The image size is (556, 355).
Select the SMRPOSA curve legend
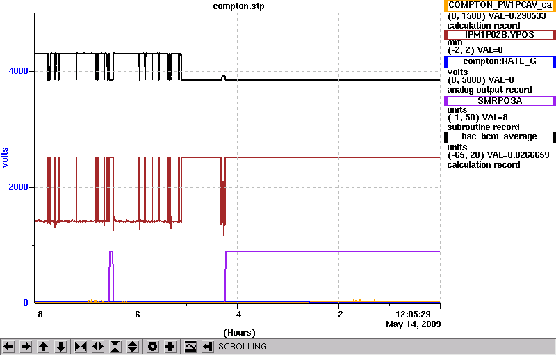500,101
